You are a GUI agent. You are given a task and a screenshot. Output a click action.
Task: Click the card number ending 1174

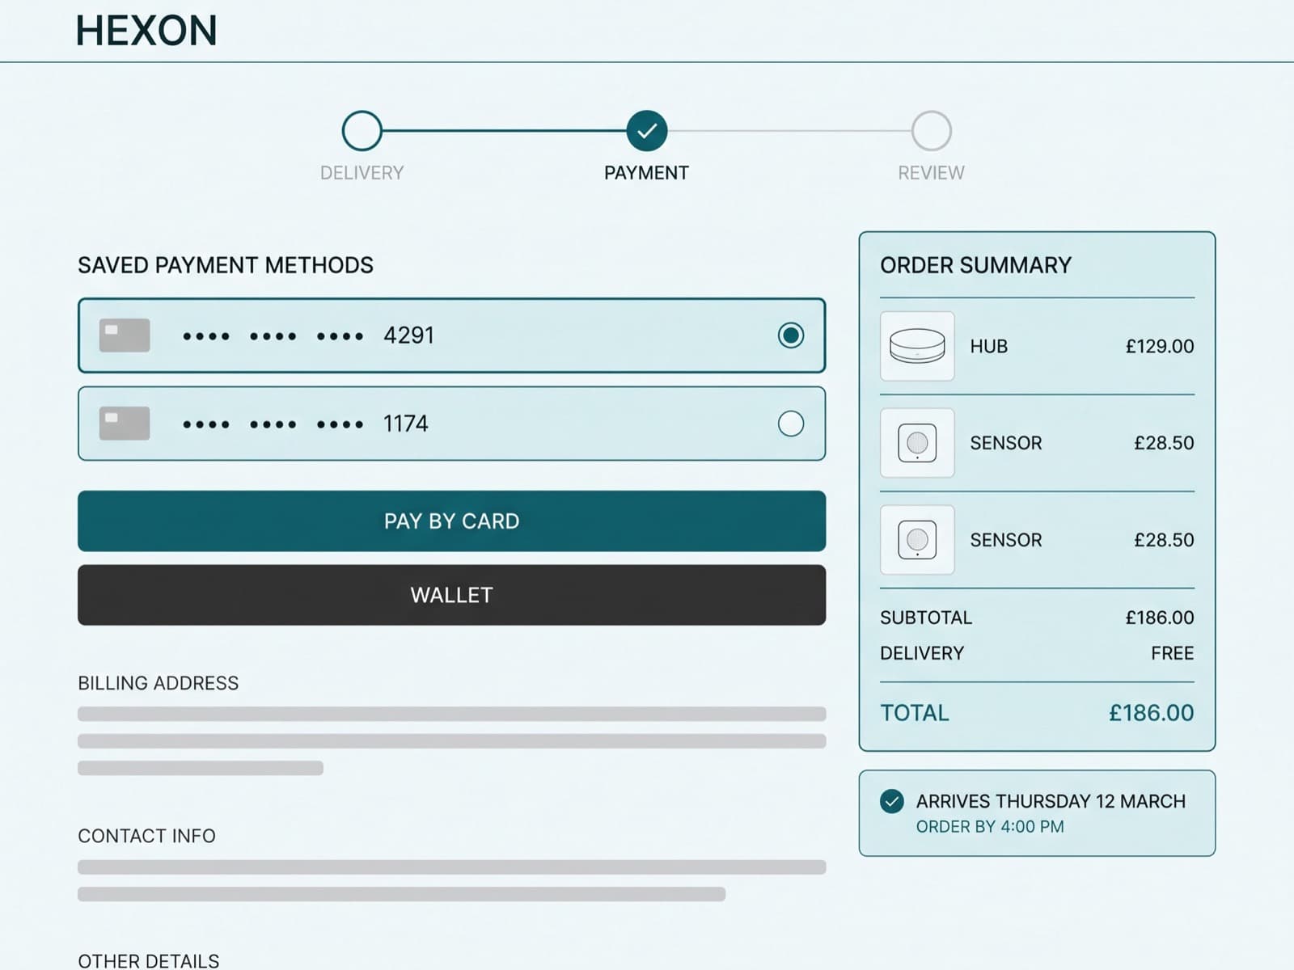click(x=305, y=424)
